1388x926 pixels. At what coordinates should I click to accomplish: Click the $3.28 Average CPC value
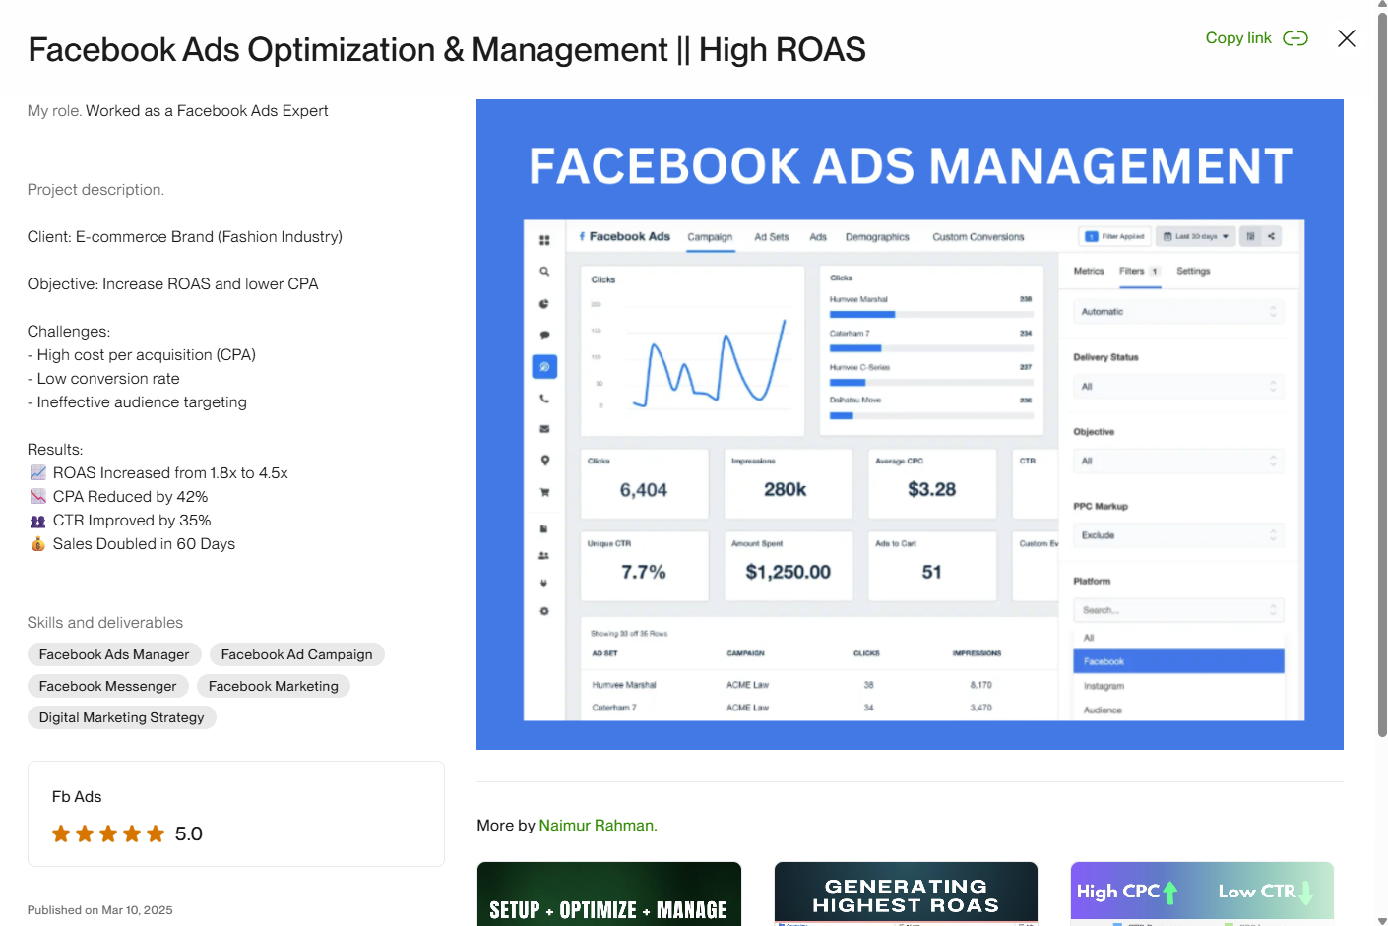(x=931, y=489)
